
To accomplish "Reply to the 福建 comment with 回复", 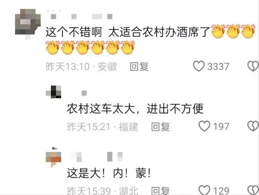I will 161,127.
